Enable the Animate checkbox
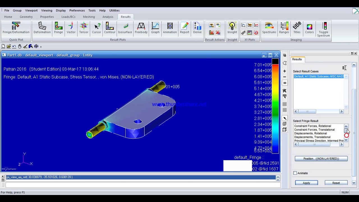 (295, 173)
